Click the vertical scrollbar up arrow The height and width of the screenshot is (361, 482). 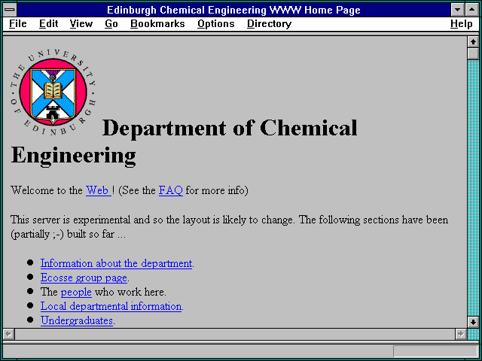[x=473, y=42]
